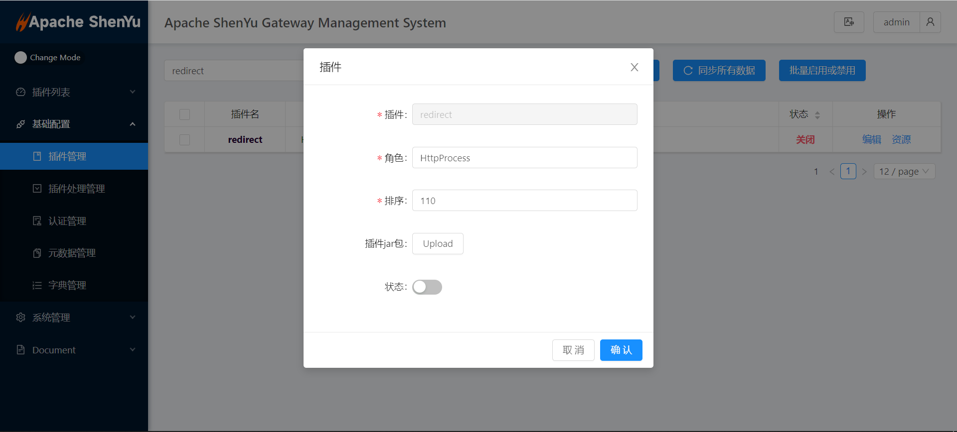Check the redirect row checkbox
This screenshot has width=957, height=432.
184,140
